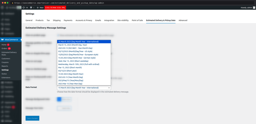
Task: Click the red badge next to Home
Action: point(8,44)
